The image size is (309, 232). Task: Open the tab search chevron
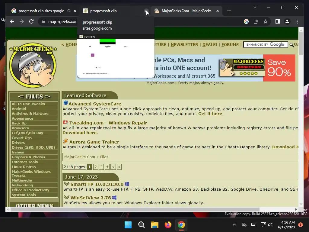point(255,8)
